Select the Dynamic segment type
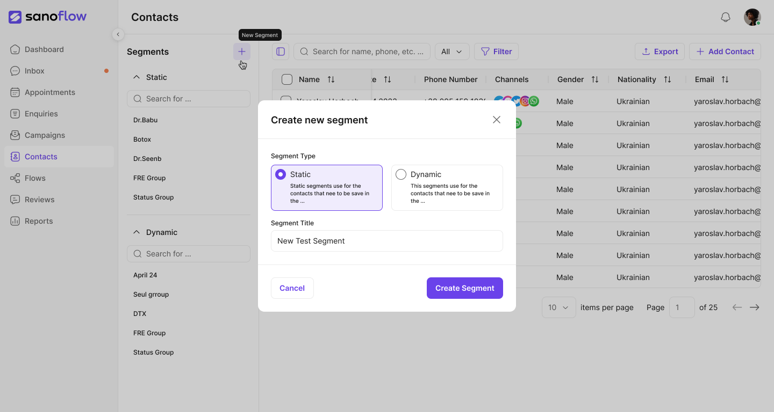774x412 pixels. [447, 188]
